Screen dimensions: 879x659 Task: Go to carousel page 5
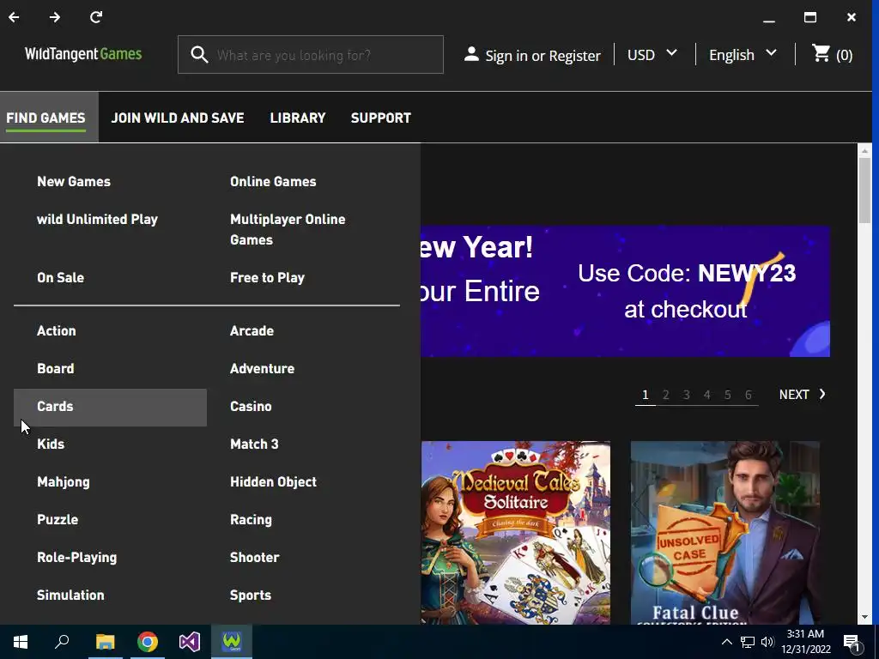tap(728, 395)
